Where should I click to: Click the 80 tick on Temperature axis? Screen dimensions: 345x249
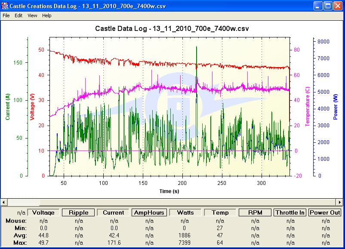pos(296,50)
